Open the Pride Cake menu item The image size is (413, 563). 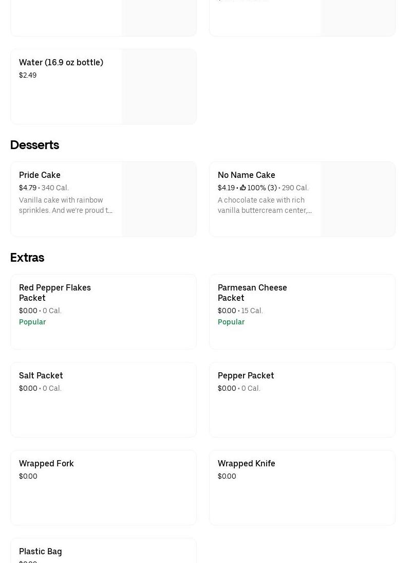pyautogui.click(x=40, y=175)
